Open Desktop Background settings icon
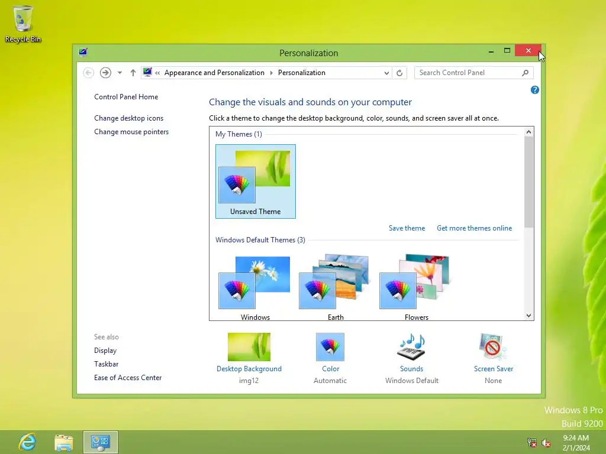The width and height of the screenshot is (606, 454). point(249,346)
